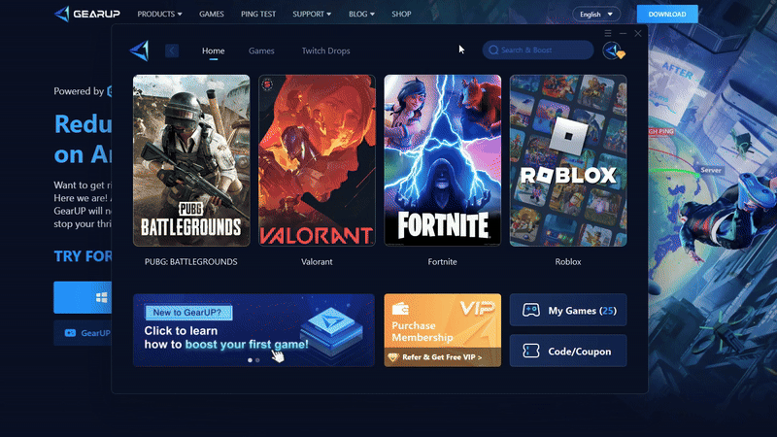
Task: Click the diamond icon beside Refer & Get
Action: point(393,356)
